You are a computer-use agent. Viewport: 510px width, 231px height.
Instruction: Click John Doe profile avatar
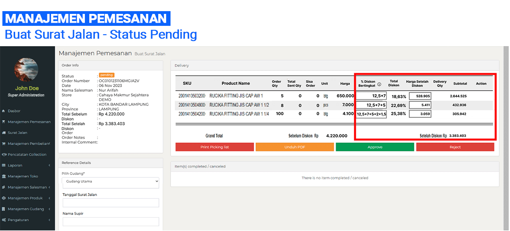pyautogui.click(x=26, y=70)
